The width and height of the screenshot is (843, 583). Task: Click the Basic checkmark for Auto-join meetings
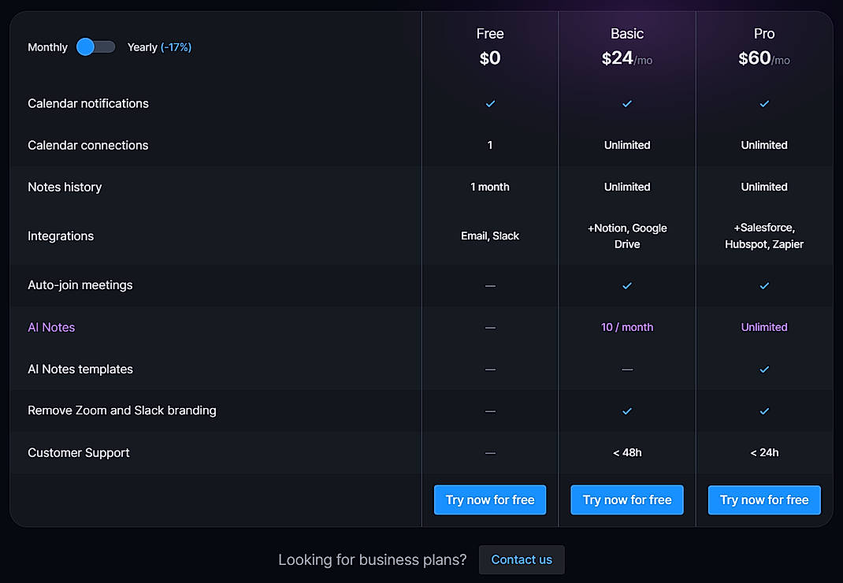click(627, 285)
